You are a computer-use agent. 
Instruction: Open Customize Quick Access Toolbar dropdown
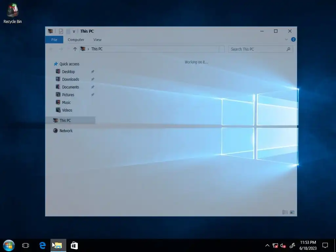[x=74, y=31]
